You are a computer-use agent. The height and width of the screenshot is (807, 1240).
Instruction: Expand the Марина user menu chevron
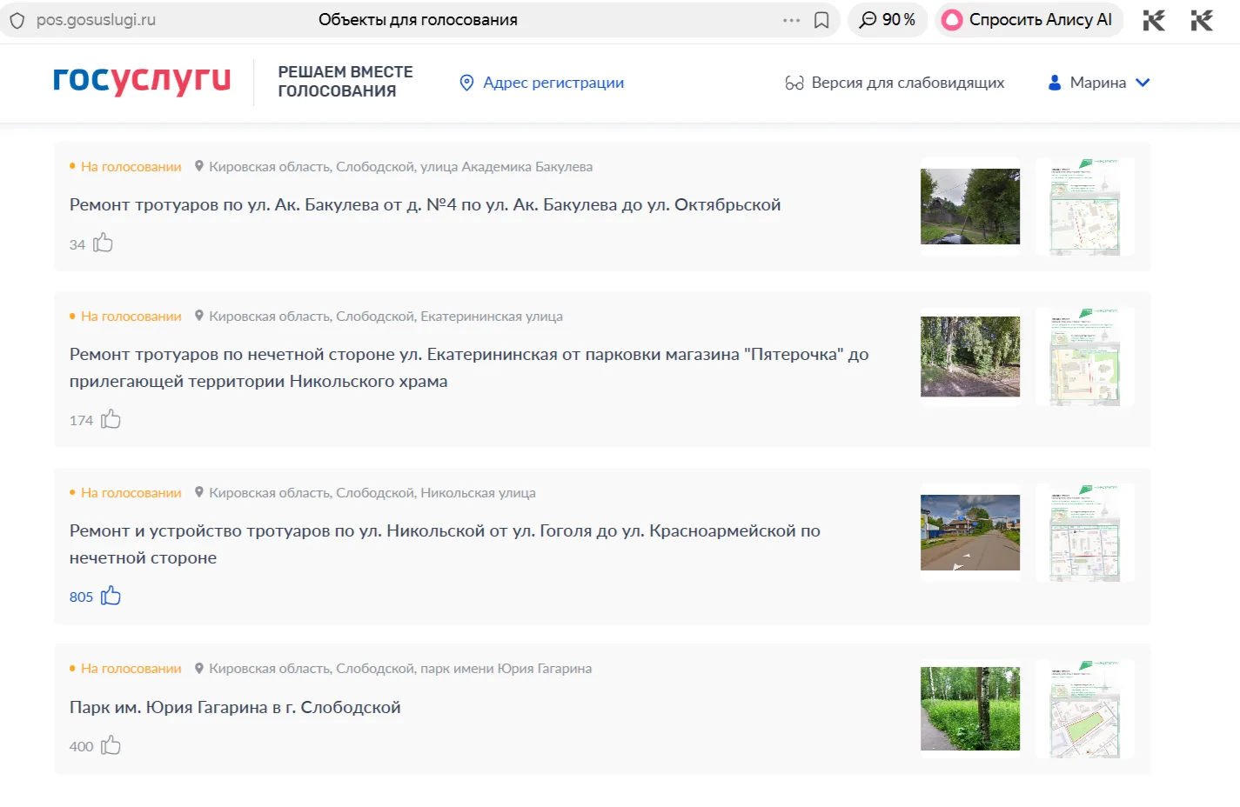coord(1143,83)
